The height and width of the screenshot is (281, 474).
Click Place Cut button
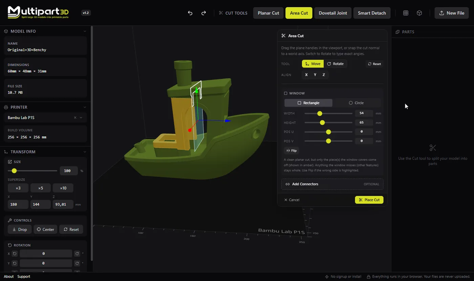point(369,200)
